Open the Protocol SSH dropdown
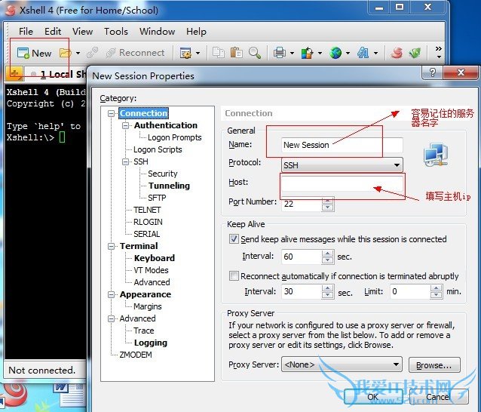The height and width of the screenshot is (412, 481). pos(342,165)
